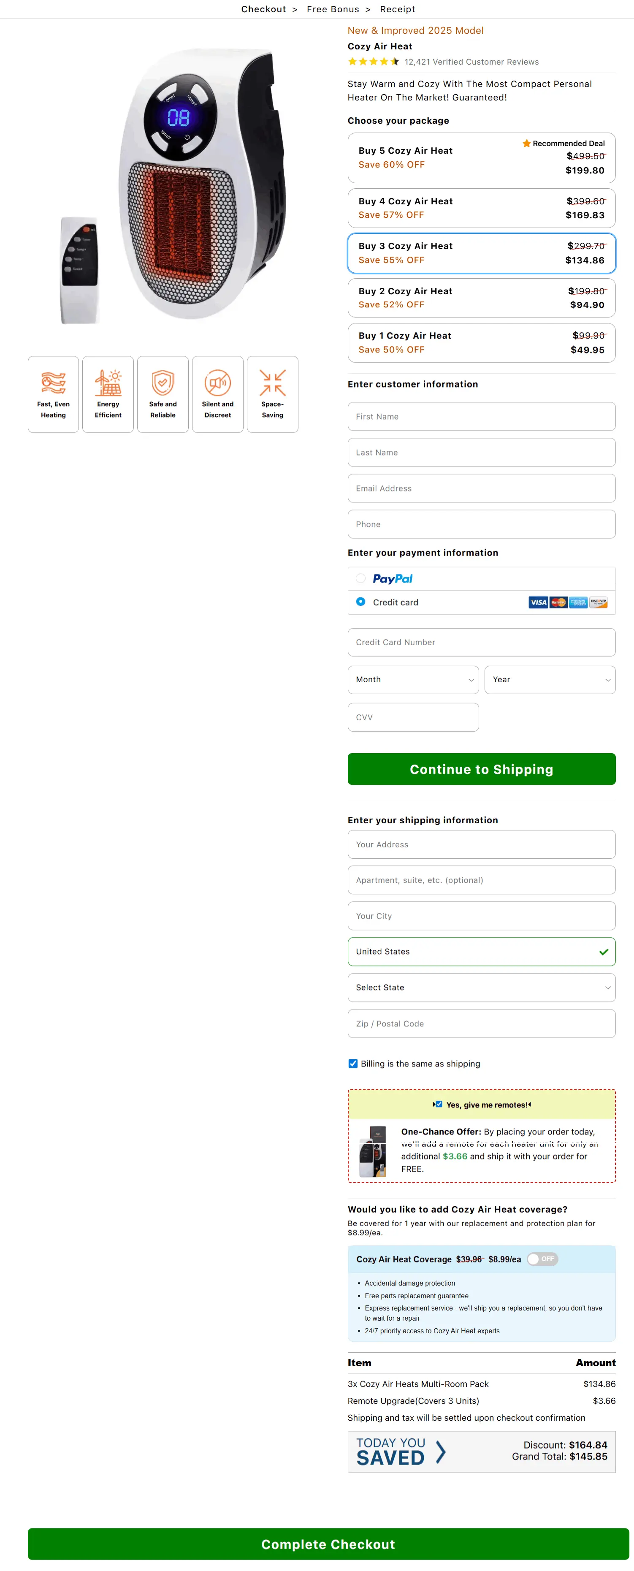Click the Discover card icon
Image resolution: width=634 pixels, height=1571 pixels.
[x=599, y=602]
